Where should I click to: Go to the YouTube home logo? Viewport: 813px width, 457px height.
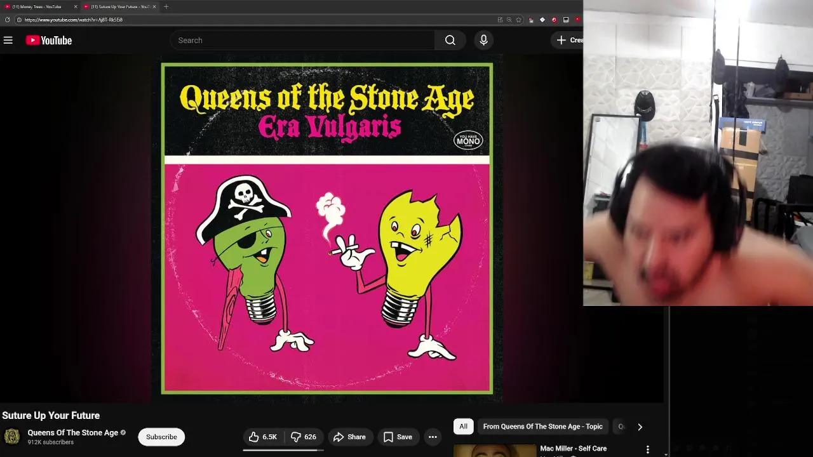[49, 40]
